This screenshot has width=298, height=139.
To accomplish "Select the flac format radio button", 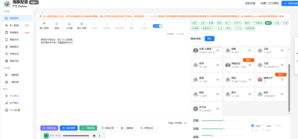I will point(275,126).
